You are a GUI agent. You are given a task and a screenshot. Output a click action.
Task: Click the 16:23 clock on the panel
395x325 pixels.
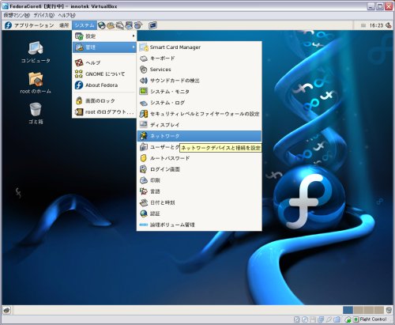(376, 25)
